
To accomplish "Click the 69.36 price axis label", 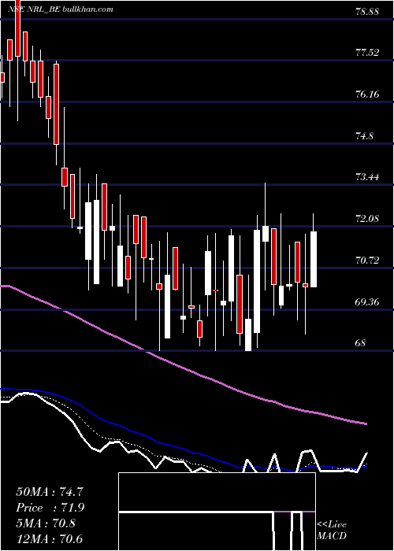I will [367, 301].
